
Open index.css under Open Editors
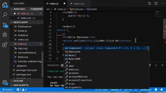coord(26,18)
